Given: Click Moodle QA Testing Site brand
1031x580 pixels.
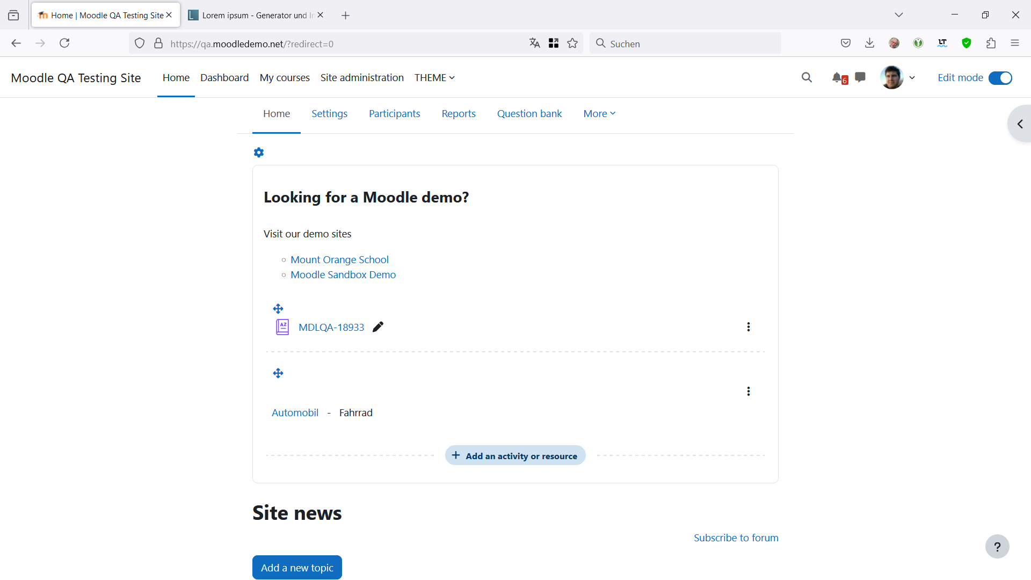Looking at the screenshot, I should coord(76,78).
